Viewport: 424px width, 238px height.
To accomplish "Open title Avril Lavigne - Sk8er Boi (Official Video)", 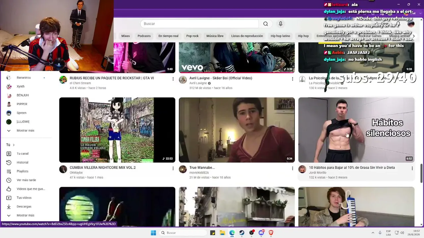I will [221, 78].
